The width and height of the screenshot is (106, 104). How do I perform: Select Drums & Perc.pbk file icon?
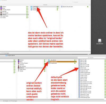pyautogui.click(x=79, y=69)
